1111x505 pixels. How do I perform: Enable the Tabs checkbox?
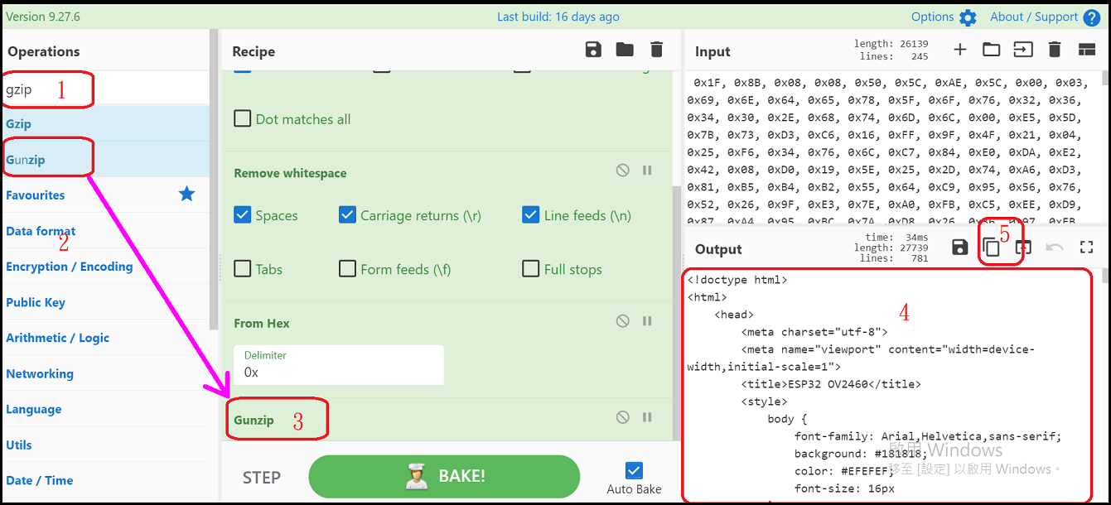(242, 268)
